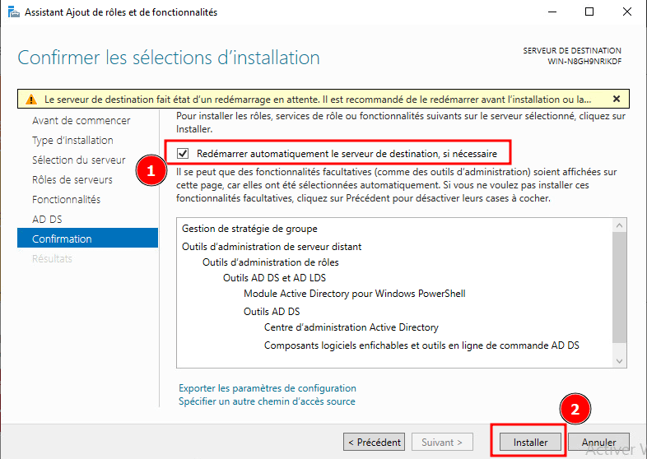Switch to the Rôles de serveurs step
Image resolution: width=647 pixels, height=459 pixels.
pyautogui.click(x=72, y=180)
